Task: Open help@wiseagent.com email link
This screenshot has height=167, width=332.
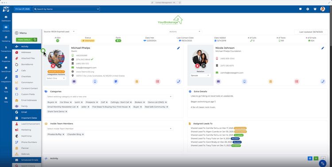Action: click(86, 68)
